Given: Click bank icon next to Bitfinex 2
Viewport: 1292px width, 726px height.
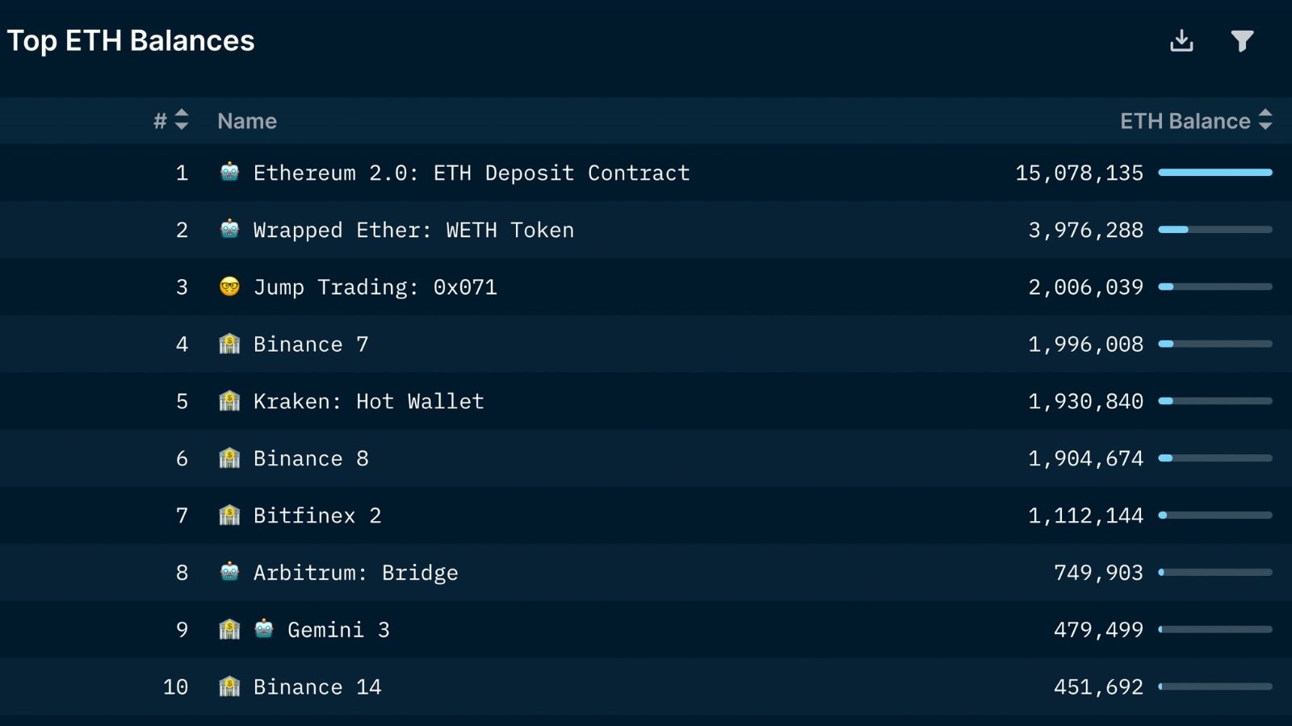Looking at the screenshot, I should point(229,515).
